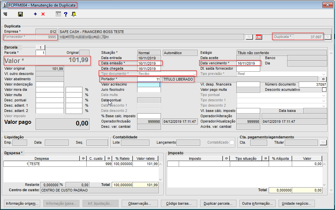The height and width of the screenshot is (210, 335).
Task: Open the Tipo previsão dropdown
Action: pos(324,74)
